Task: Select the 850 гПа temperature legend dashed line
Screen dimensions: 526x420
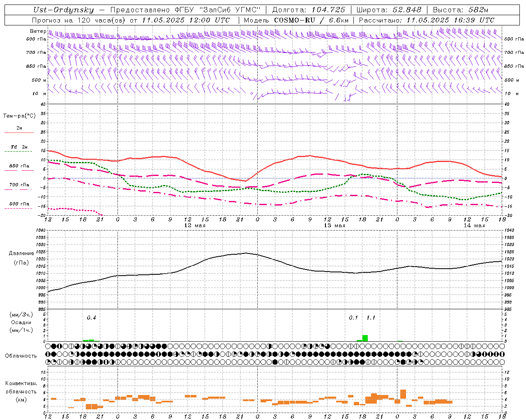Action: tap(19, 170)
